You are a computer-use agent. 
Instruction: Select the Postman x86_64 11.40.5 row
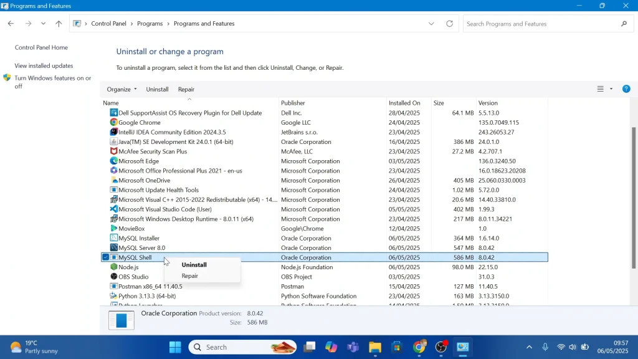[324, 286]
